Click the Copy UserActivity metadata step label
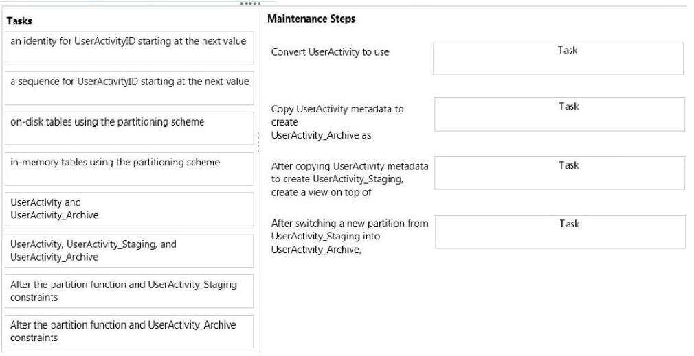 pyautogui.click(x=337, y=122)
